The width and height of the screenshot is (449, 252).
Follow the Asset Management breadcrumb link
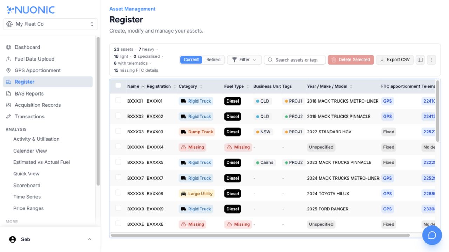click(133, 9)
